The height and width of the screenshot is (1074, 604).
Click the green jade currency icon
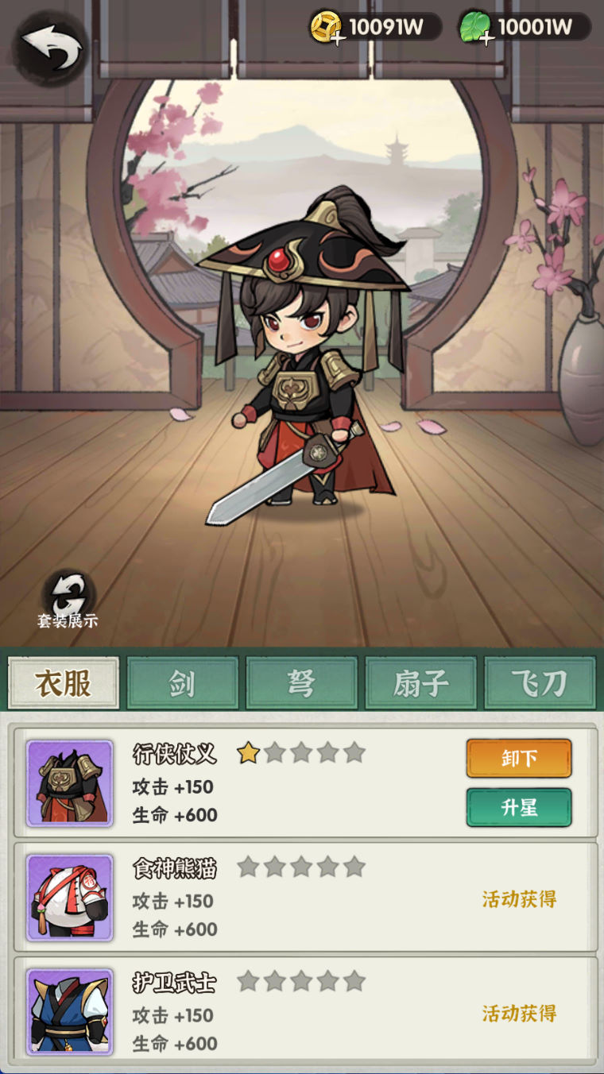click(475, 27)
